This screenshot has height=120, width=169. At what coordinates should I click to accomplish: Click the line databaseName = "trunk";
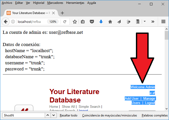point(30,57)
